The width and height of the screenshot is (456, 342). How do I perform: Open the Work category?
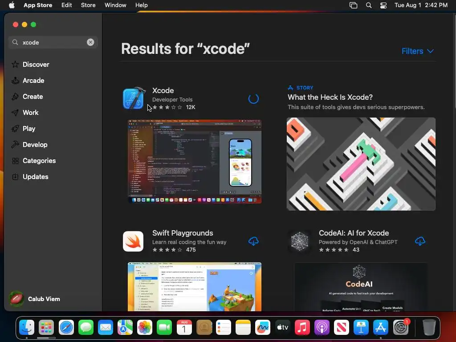click(x=25, y=113)
